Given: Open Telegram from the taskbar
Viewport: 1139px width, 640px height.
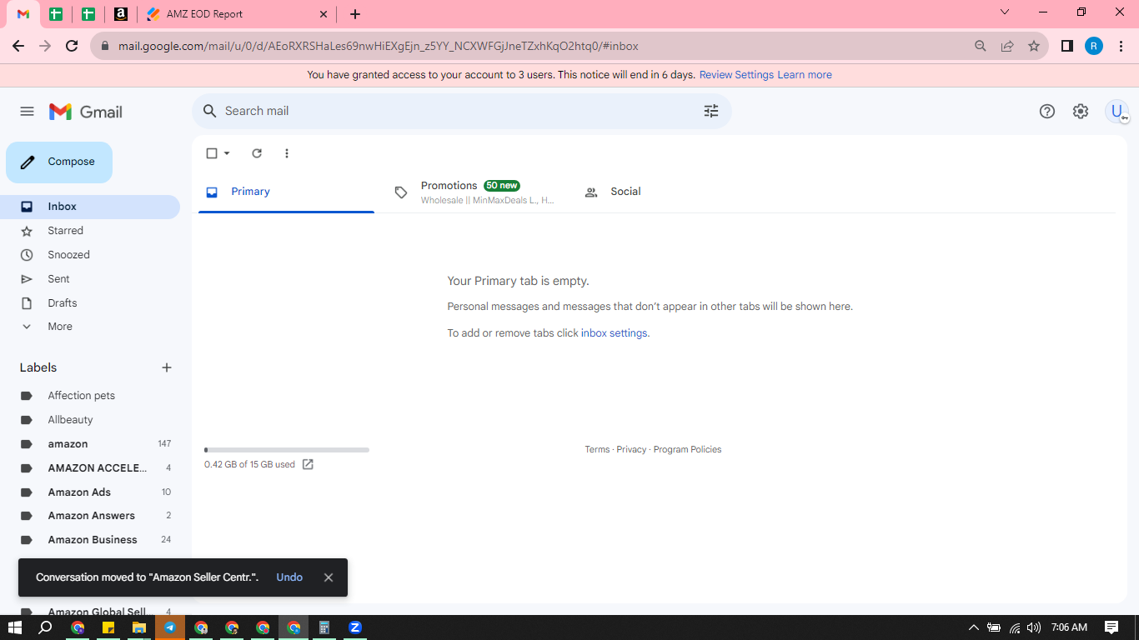Looking at the screenshot, I should pos(170,627).
